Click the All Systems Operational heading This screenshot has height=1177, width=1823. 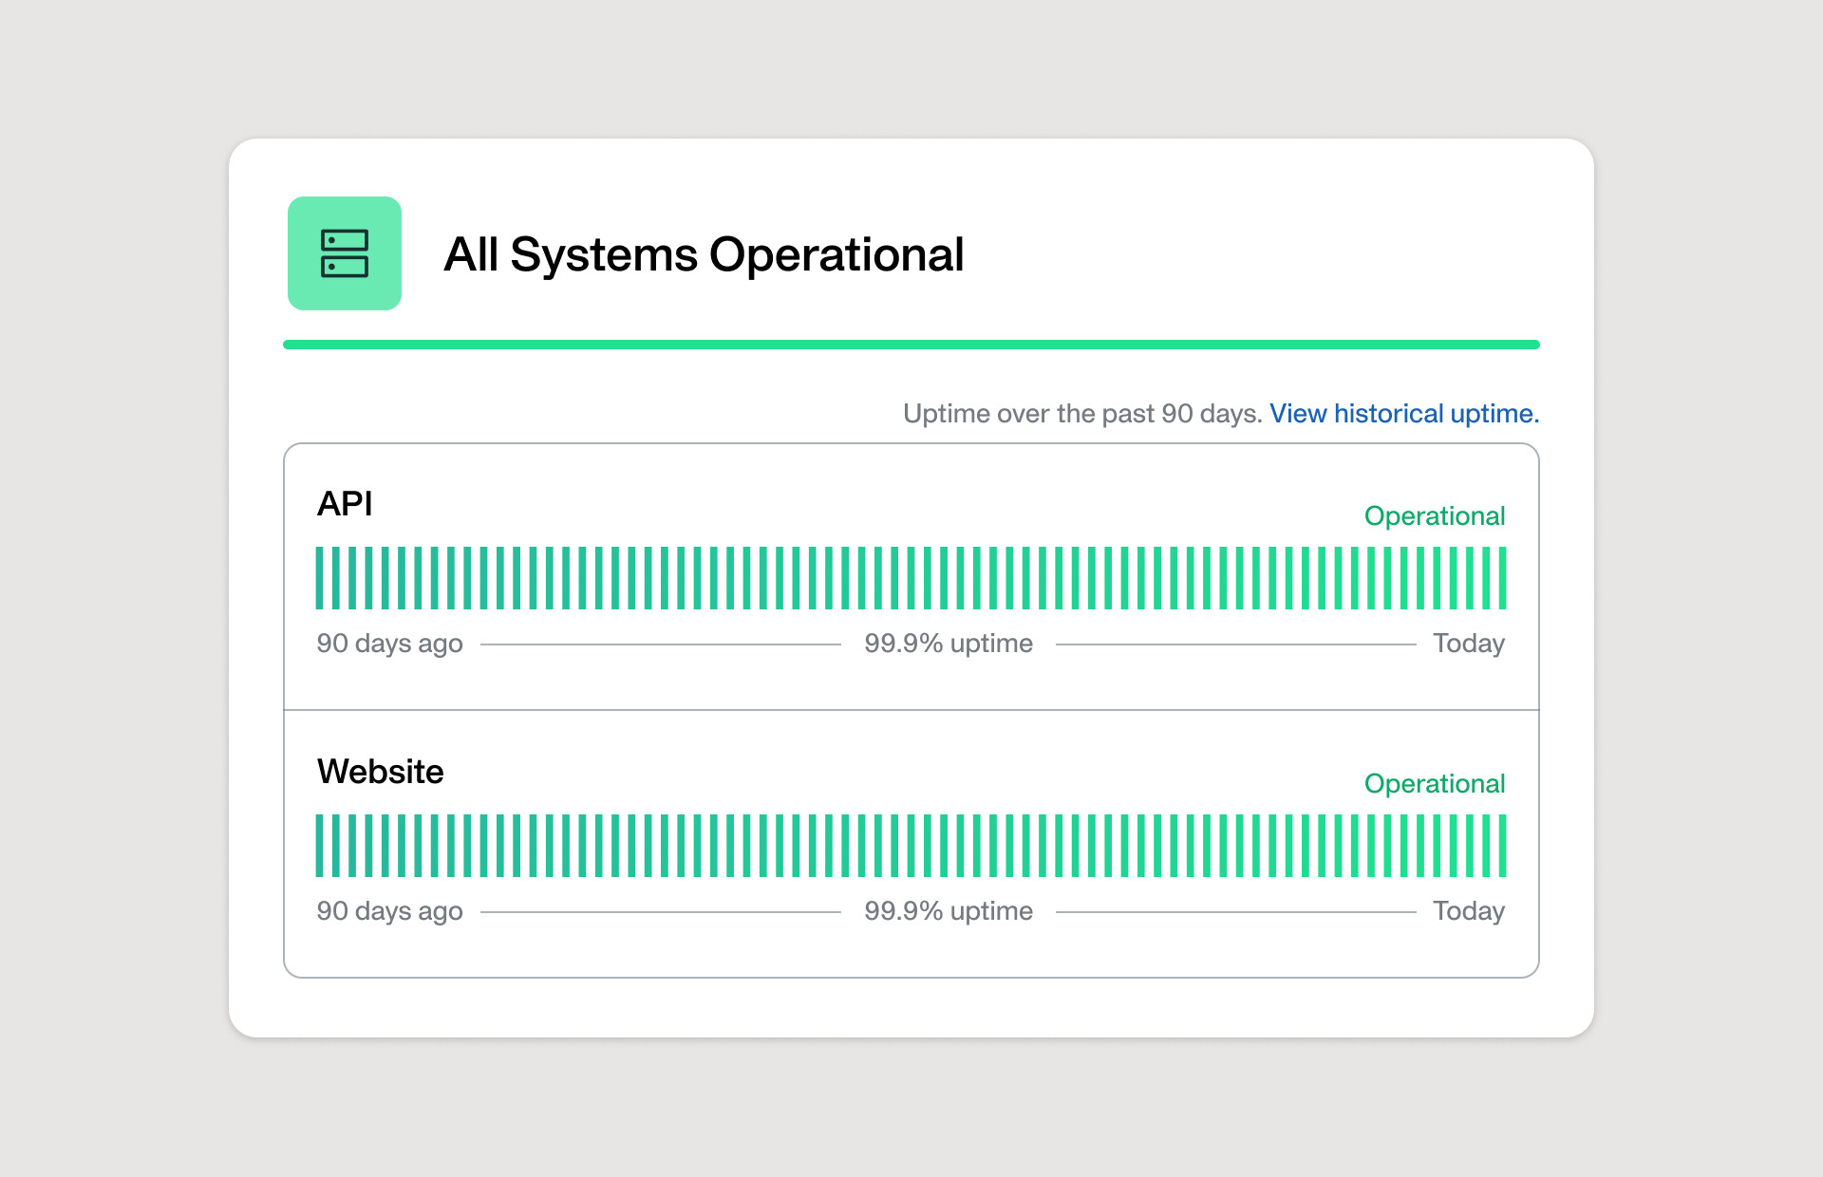[x=704, y=254]
